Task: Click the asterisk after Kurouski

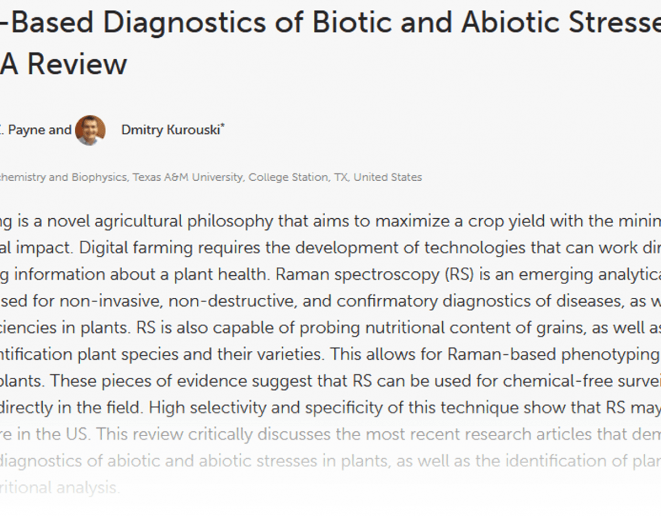Action: 222,125
